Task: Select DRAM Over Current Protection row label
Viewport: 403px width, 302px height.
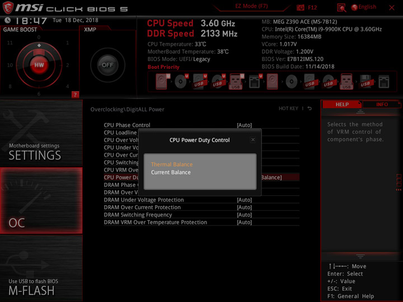Action: (142, 207)
